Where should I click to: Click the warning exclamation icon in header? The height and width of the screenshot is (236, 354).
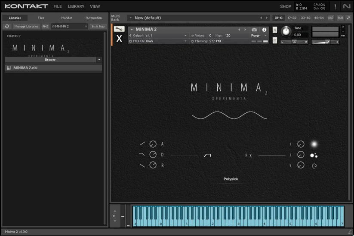[335, 6]
